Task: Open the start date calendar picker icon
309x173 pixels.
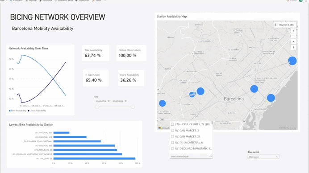Action: coord(109,101)
